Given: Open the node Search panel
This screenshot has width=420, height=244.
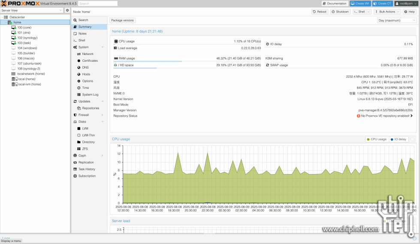Looking at the screenshot, I should click(89, 20).
